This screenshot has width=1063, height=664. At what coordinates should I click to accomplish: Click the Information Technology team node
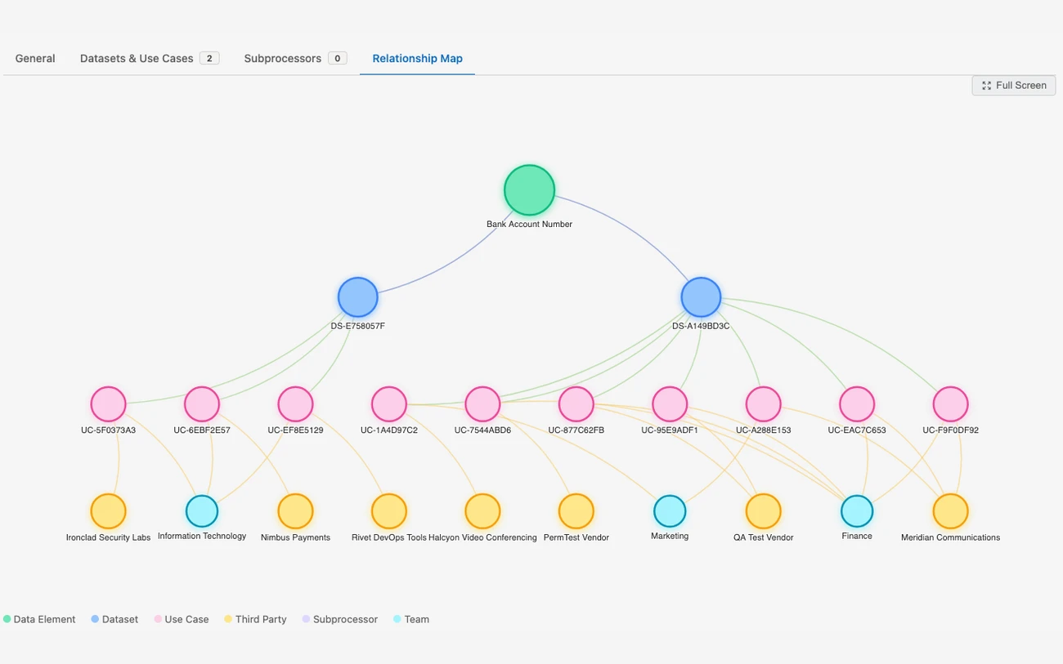(202, 511)
